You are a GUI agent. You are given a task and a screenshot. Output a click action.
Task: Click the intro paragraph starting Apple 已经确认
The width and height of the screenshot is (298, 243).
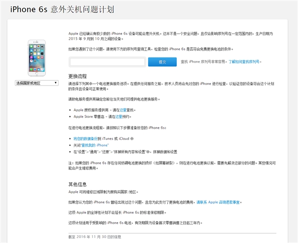click(169, 37)
